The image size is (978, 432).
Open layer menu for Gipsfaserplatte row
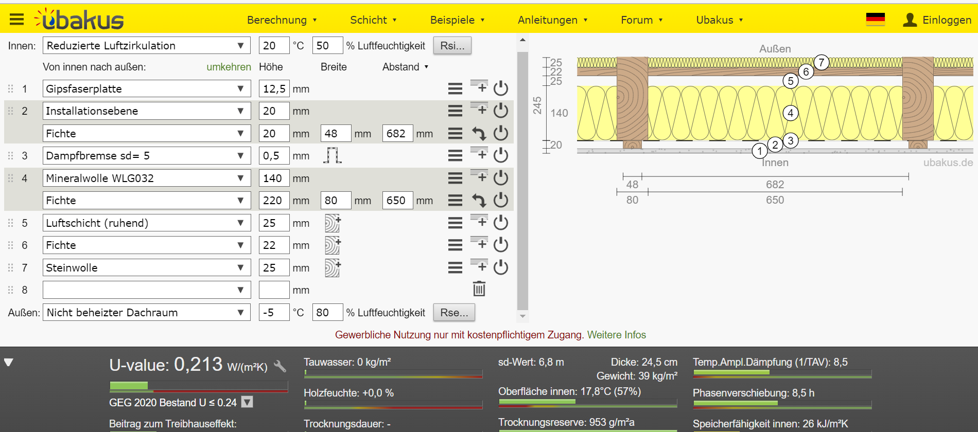(455, 89)
